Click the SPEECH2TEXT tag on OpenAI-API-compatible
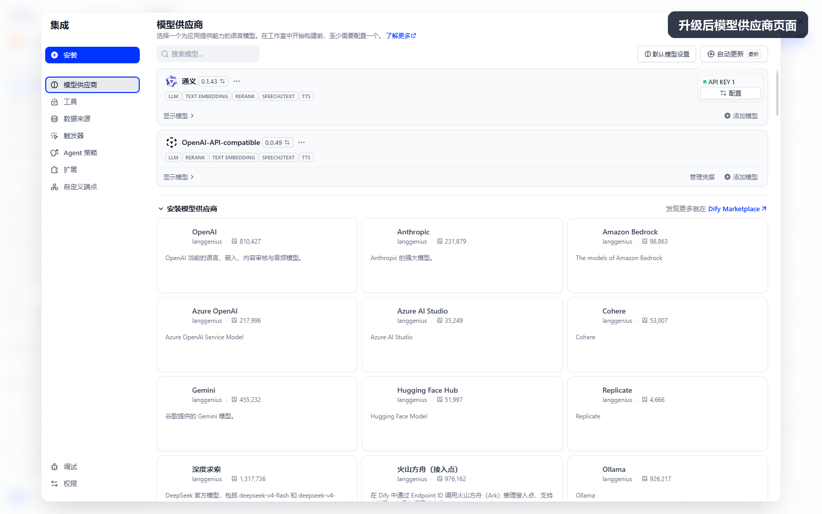 point(278,157)
